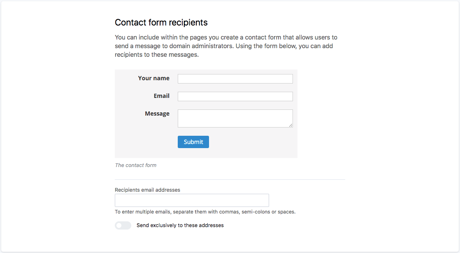The height and width of the screenshot is (253, 460).
Task: Click the Message textarea resize handle
Action: coord(291,125)
